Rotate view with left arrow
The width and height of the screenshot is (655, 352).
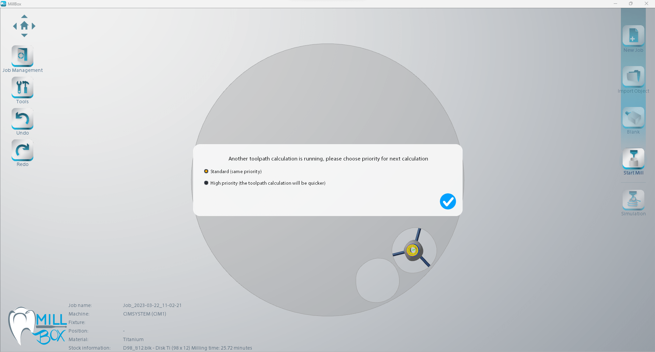[15, 26]
